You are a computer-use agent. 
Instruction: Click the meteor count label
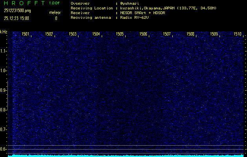click(x=55, y=13)
